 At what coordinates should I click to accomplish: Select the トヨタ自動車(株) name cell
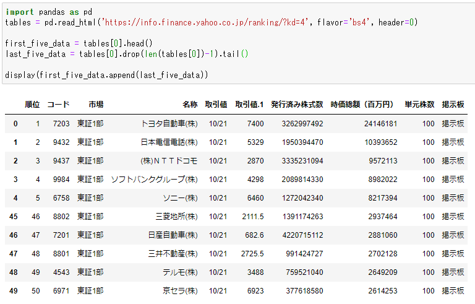(169, 124)
